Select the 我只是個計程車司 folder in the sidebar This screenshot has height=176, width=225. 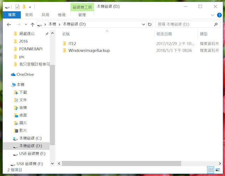34,64
